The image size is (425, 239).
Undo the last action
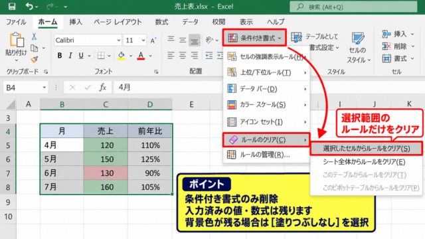coord(29,6)
